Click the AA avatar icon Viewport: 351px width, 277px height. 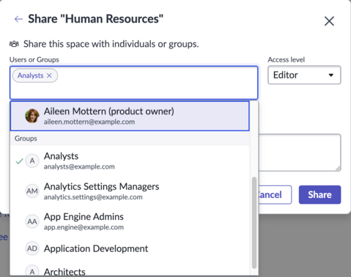(32, 221)
